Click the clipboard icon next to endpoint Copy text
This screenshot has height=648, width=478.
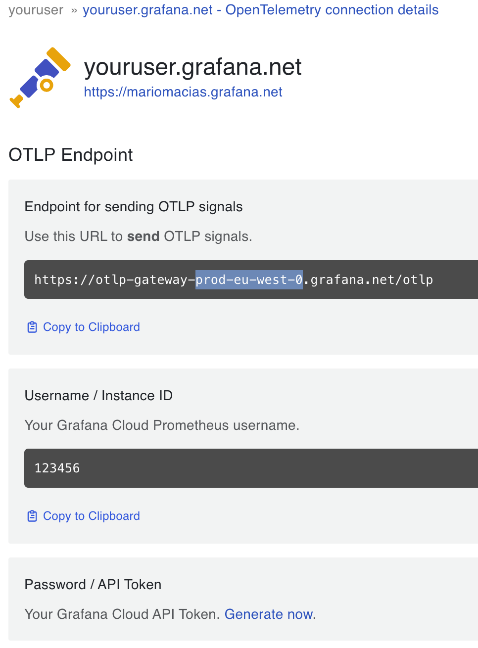tap(32, 326)
